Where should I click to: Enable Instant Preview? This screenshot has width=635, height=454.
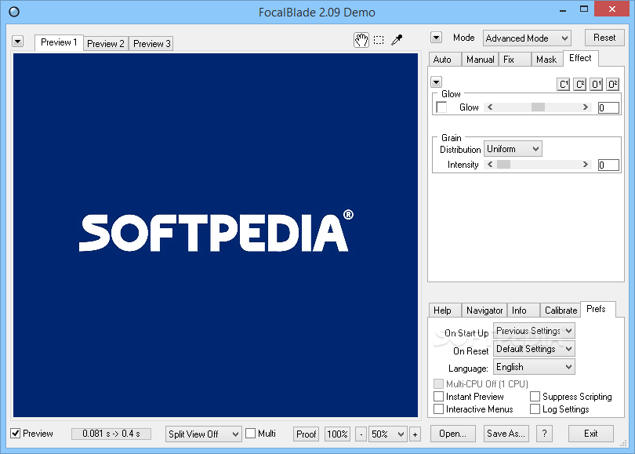pyautogui.click(x=438, y=396)
